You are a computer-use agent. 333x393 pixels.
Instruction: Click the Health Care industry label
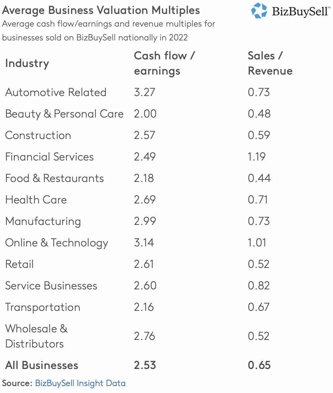click(36, 200)
